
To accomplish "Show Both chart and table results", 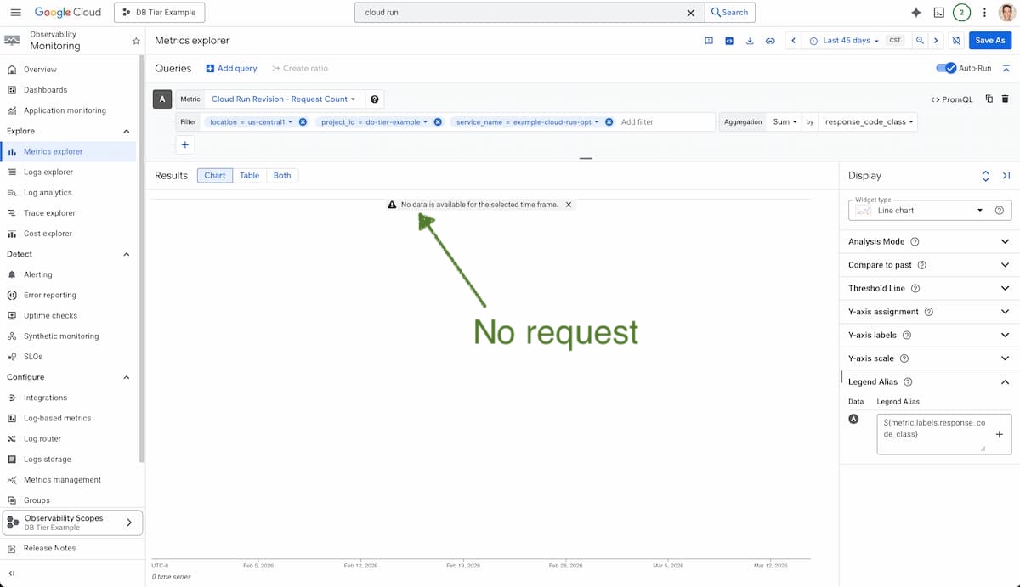I will coord(282,176).
